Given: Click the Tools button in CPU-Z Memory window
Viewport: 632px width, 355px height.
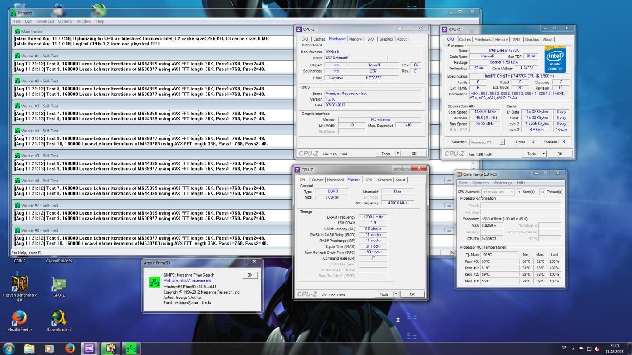Looking at the screenshot, I should 384,294.
